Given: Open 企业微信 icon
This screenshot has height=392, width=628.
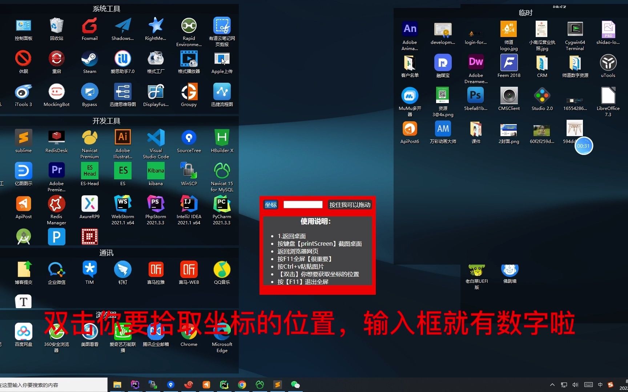Looking at the screenshot, I should tap(56, 273).
